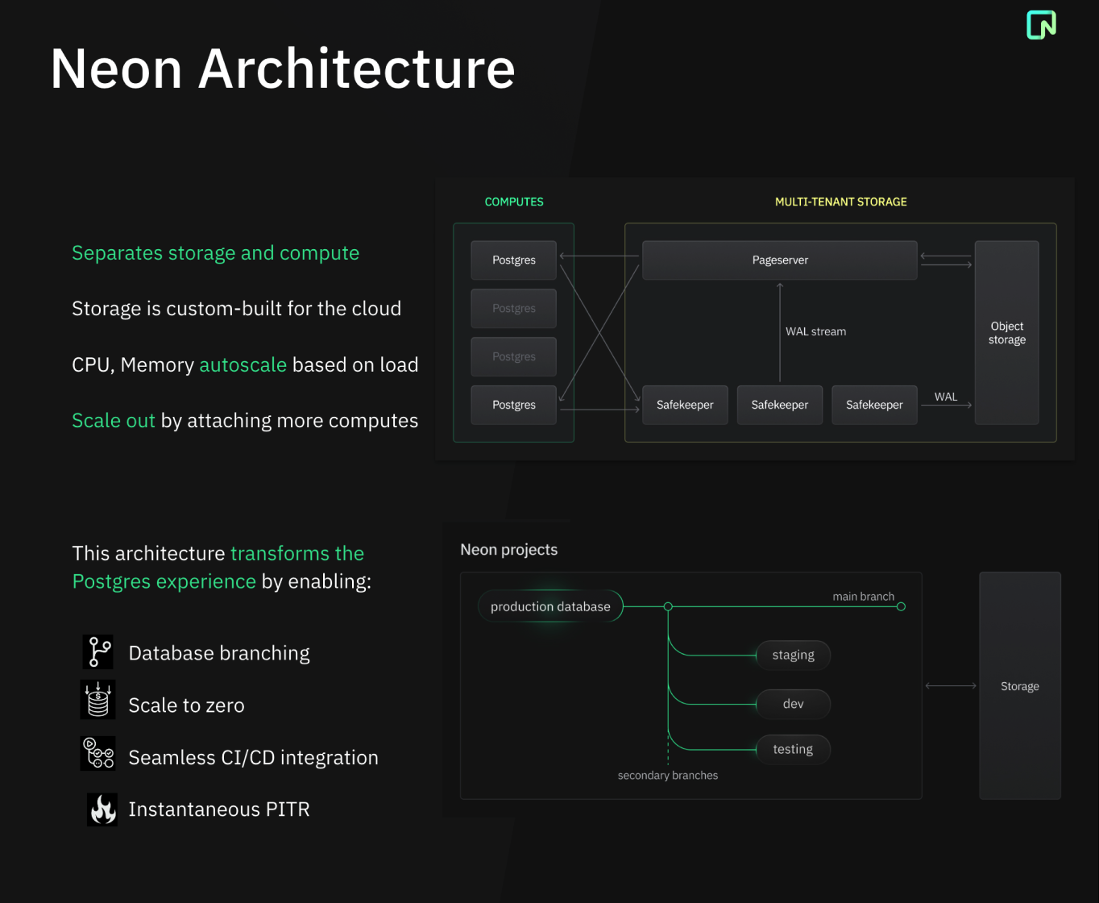
Task: Click the "main branch" label
Action: pyautogui.click(x=864, y=596)
